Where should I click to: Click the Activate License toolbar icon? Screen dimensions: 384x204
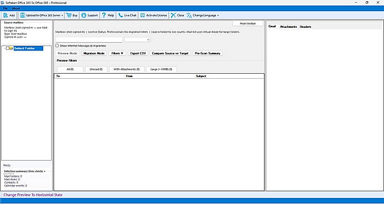(x=142, y=16)
